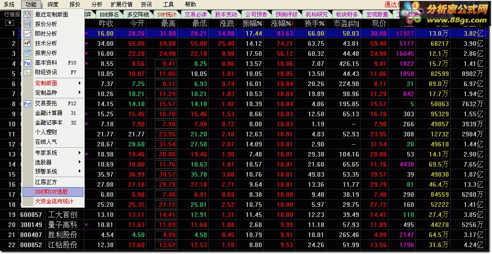Viewport: 492px width, 254px height.
Task: Sort by the 市盈(动) column header
Action: pyautogui.click(x=346, y=23)
